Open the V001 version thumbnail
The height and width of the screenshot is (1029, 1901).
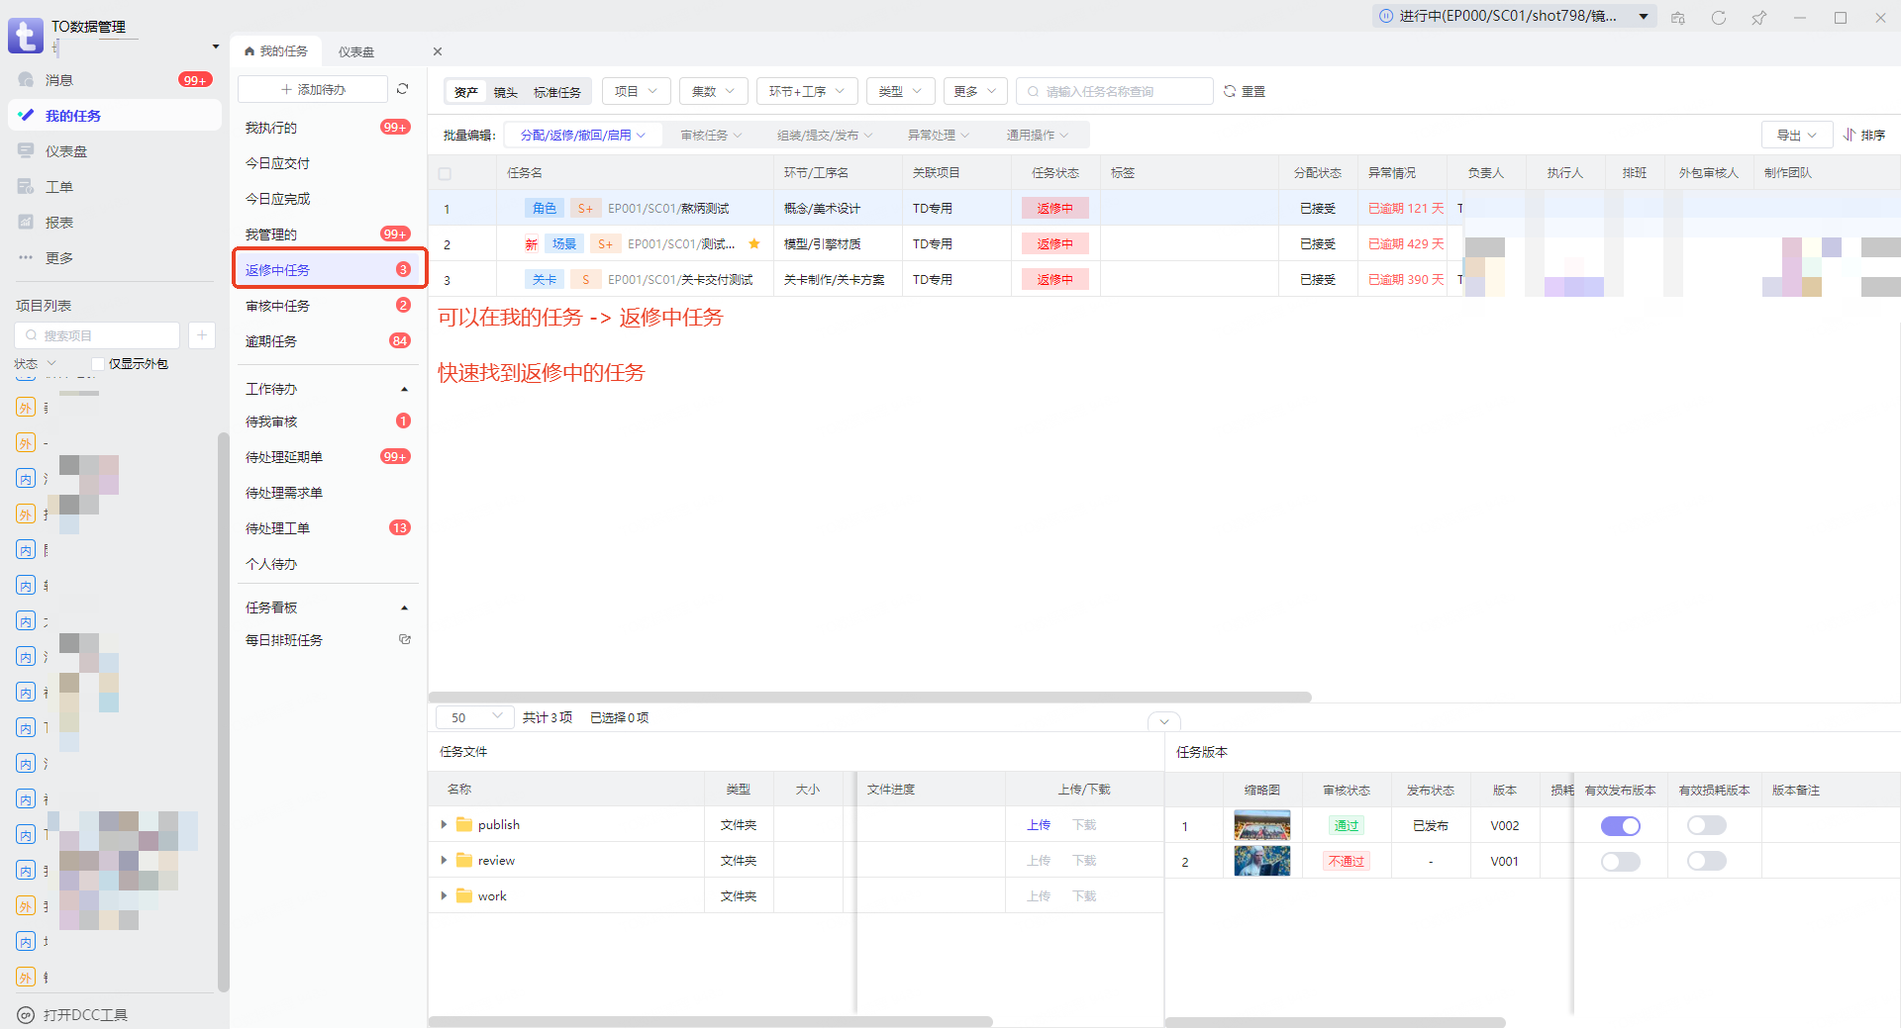coord(1262,861)
